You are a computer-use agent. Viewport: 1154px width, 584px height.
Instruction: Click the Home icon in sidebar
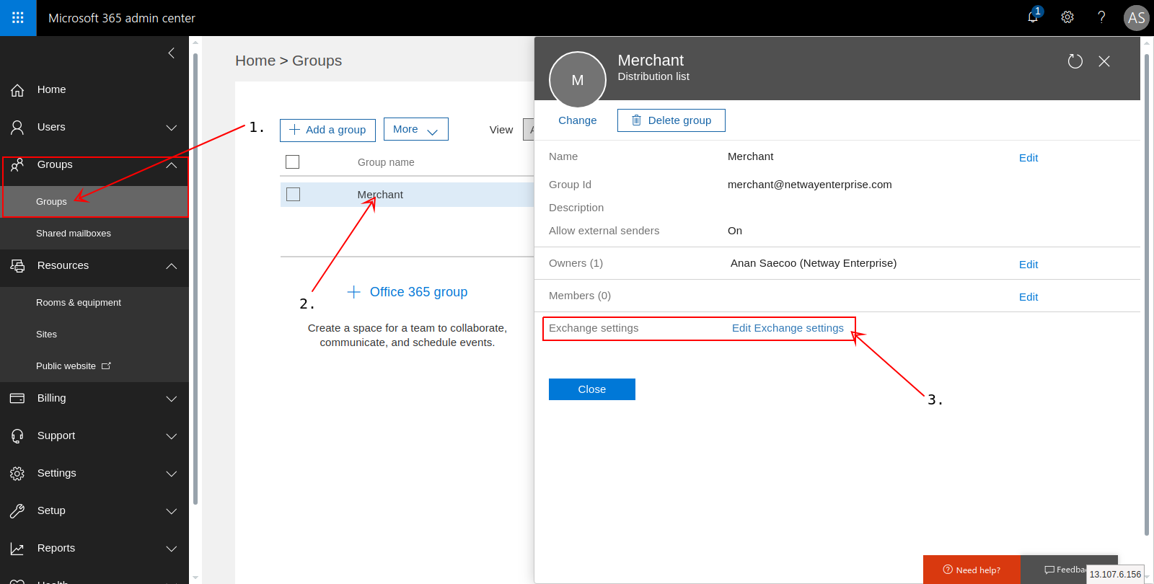coord(17,90)
